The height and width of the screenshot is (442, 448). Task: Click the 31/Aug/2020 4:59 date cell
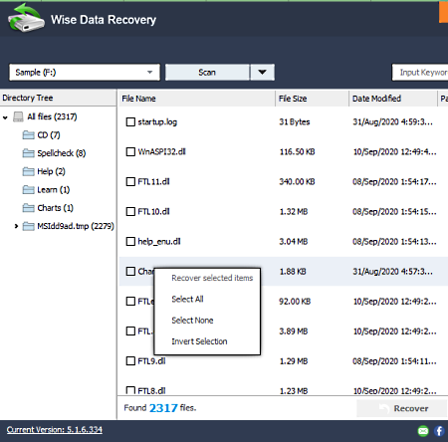tap(393, 122)
